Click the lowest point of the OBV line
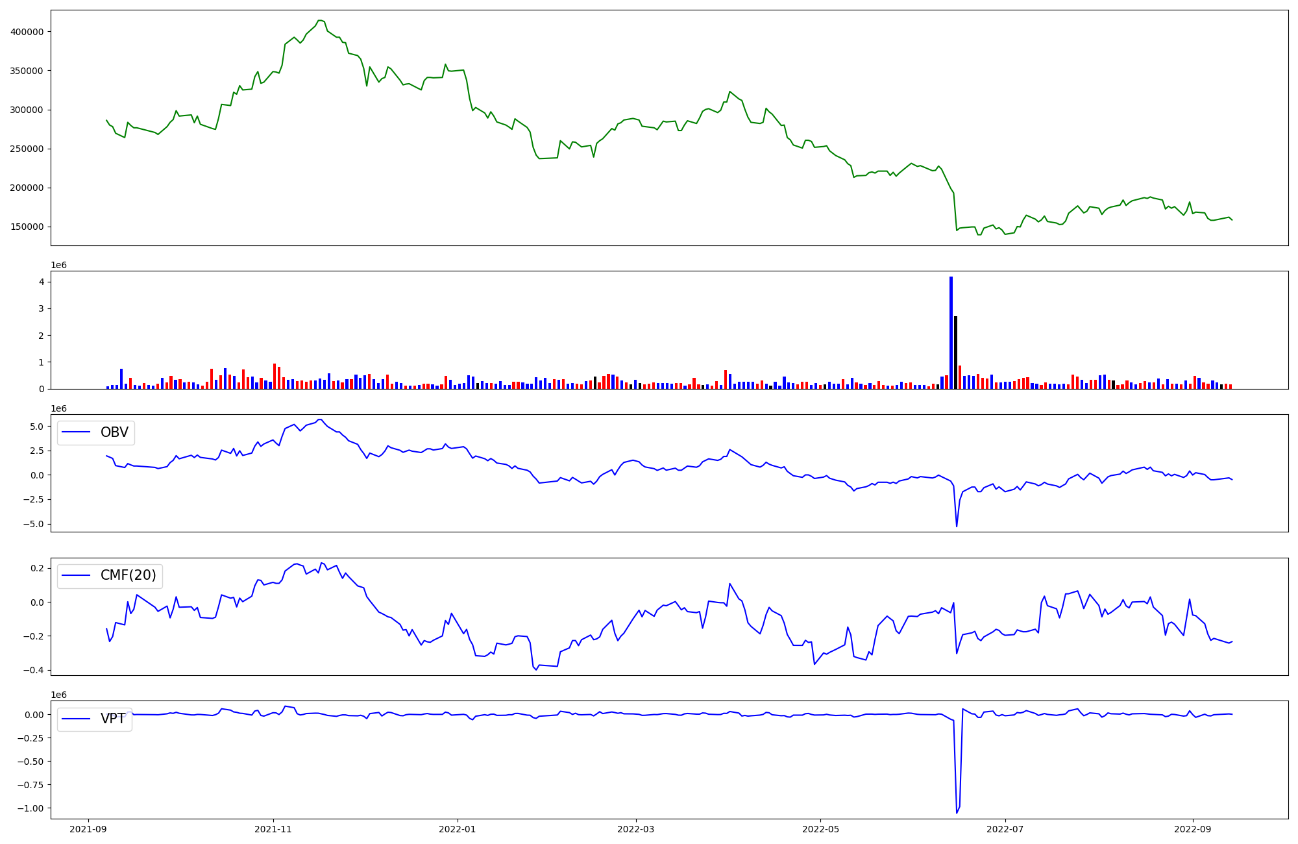This screenshot has width=1298, height=844. coord(957,527)
